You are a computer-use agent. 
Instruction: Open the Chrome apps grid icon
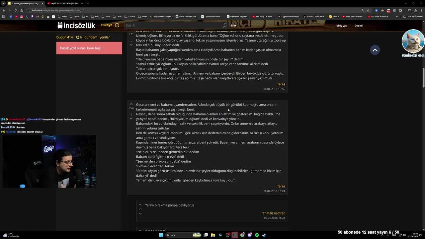[x=4, y=17]
